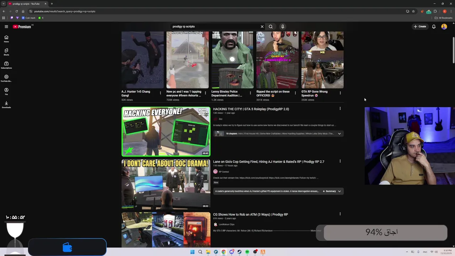
Task: Open a new browser tab
Action: point(52,4)
